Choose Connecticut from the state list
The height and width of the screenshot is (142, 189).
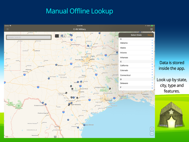[x=135, y=75]
